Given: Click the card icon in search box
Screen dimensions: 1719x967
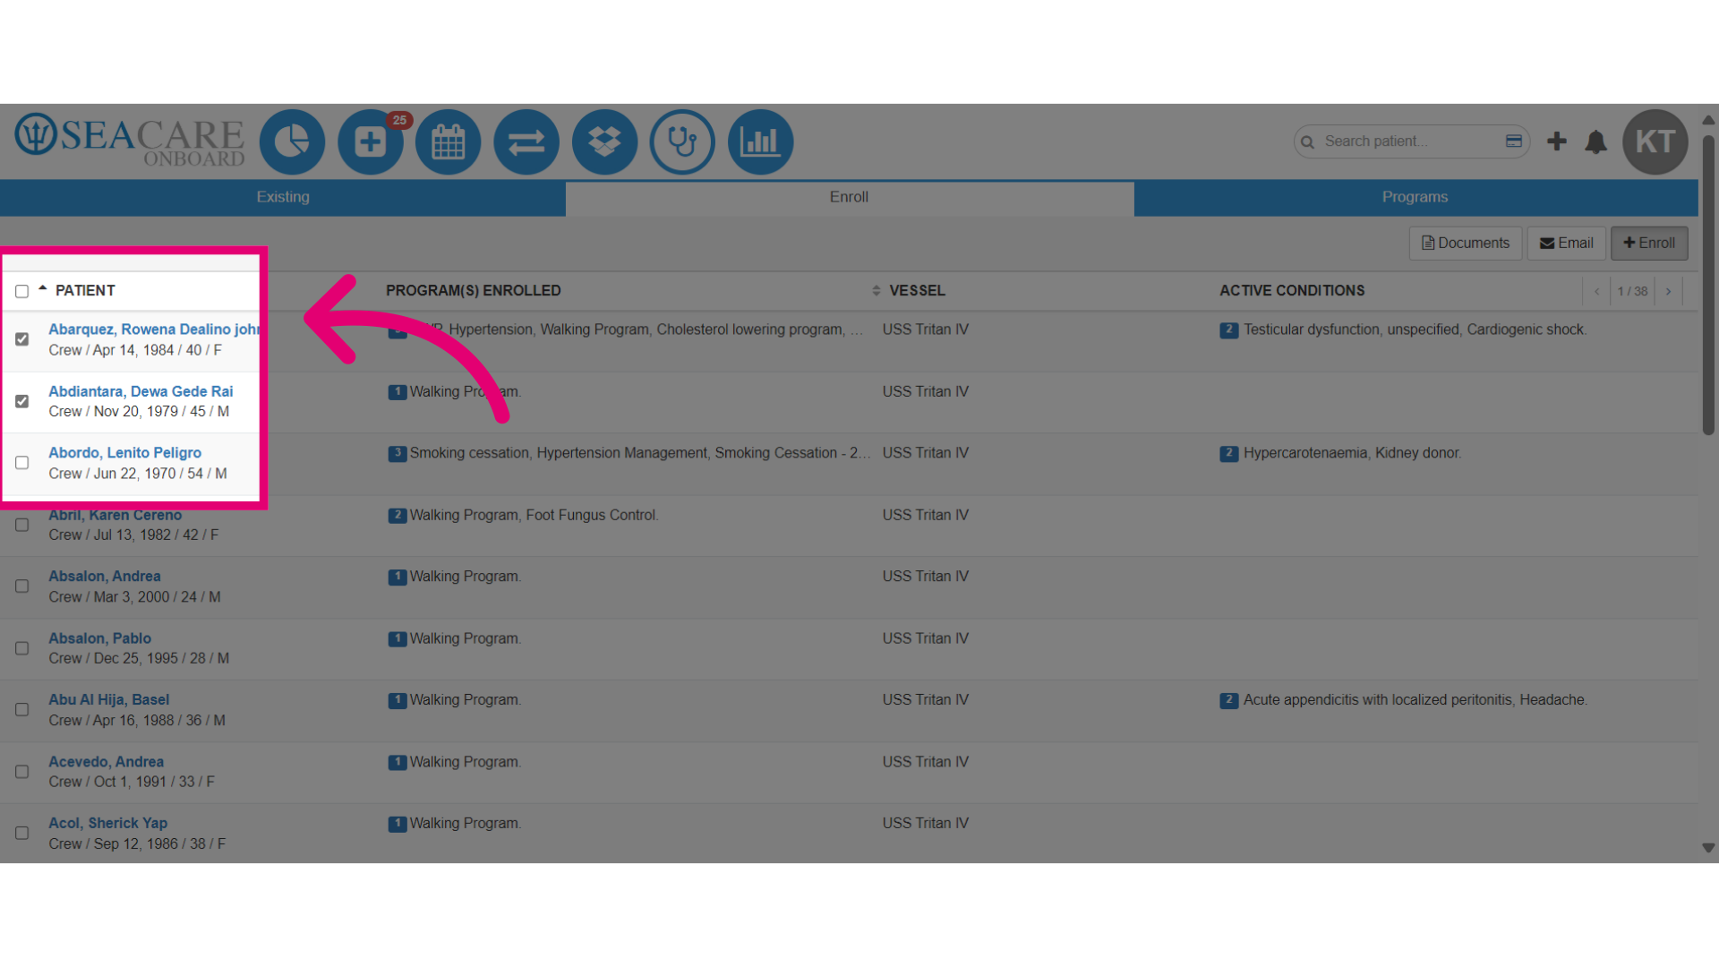Looking at the screenshot, I should click(1514, 141).
